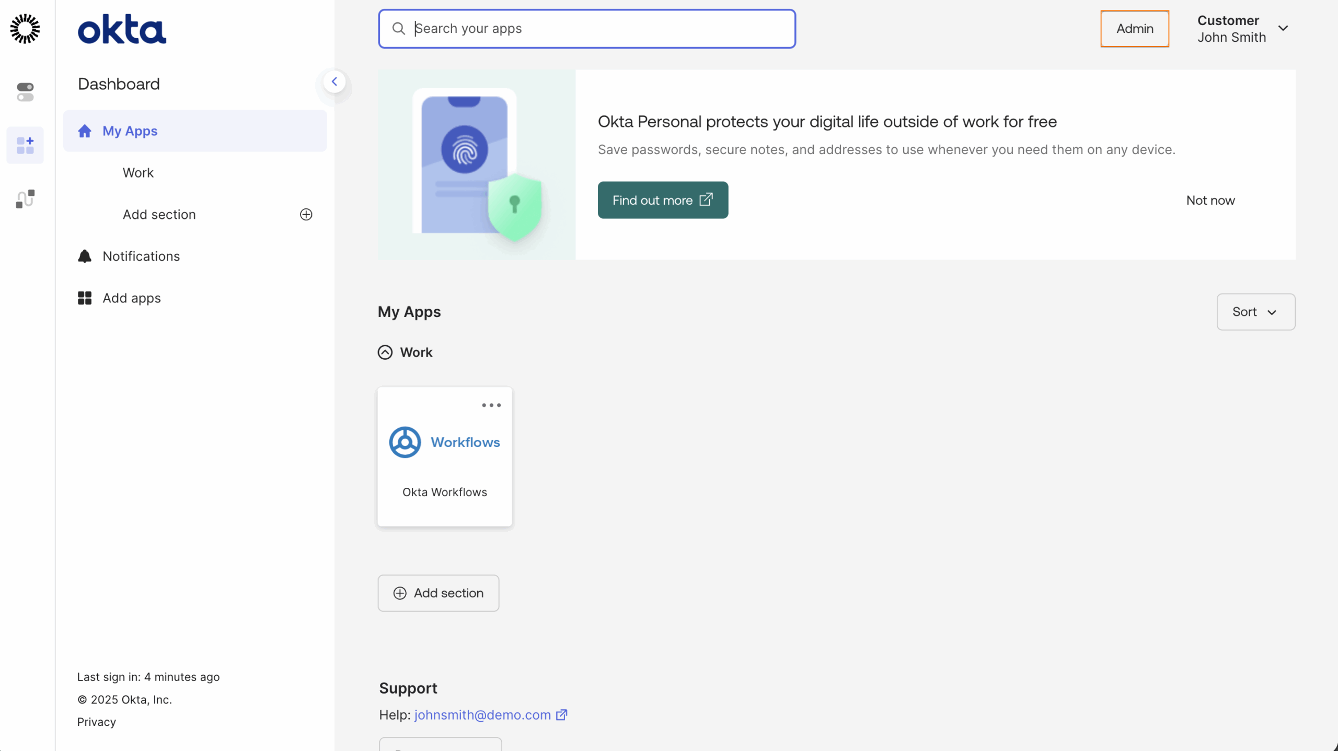Open the Sort dropdown
1338x751 pixels.
[1255, 312]
